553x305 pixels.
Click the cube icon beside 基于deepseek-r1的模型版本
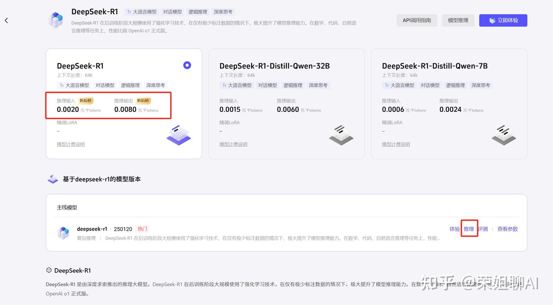(x=53, y=178)
